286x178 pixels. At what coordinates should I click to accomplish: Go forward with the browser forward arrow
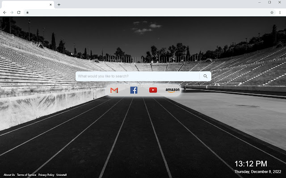tap(12, 12)
